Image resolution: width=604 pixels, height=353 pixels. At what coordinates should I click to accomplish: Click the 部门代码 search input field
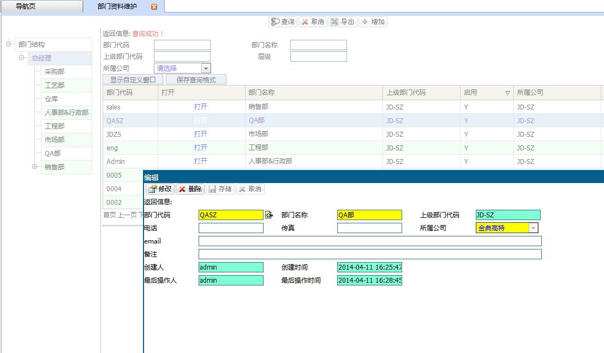click(x=182, y=45)
